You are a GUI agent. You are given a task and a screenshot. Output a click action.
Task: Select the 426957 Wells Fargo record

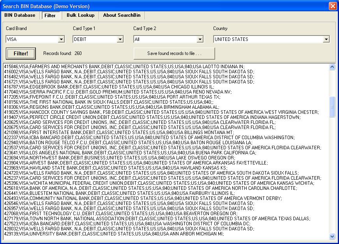(x=129, y=209)
